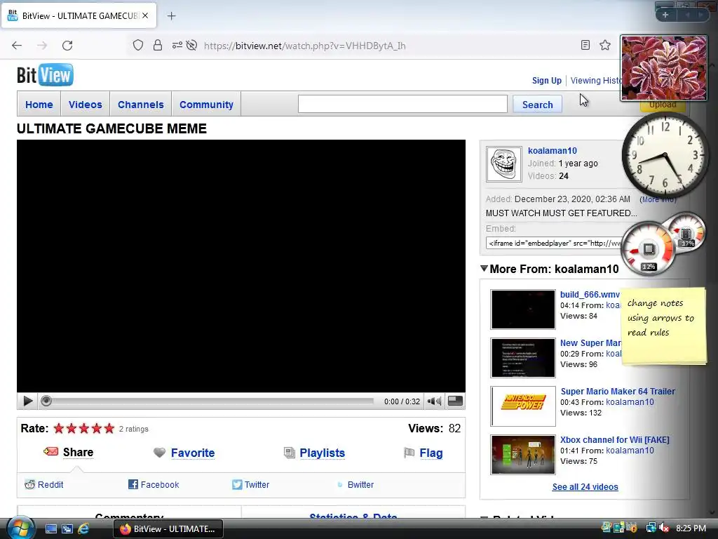This screenshot has height=539, width=718.
Task: Open Super Mario Maker 64 Trailer link
Action: click(x=618, y=391)
